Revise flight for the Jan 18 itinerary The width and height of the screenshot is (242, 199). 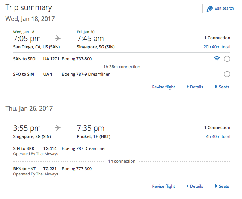click(163, 87)
